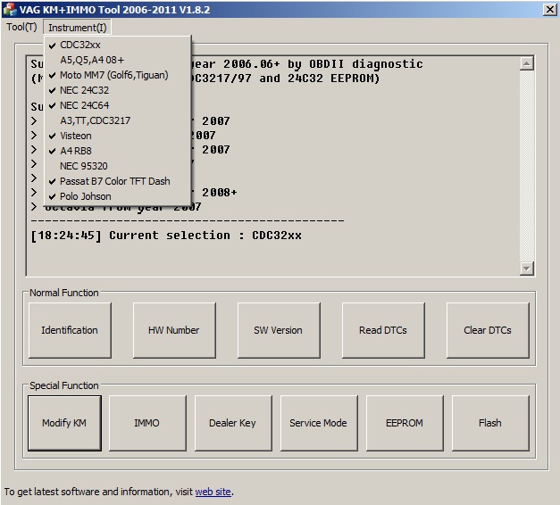Select Moto MM7 (Golf6,Tiguan) entry
The height and width of the screenshot is (505, 560).
click(x=118, y=75)
